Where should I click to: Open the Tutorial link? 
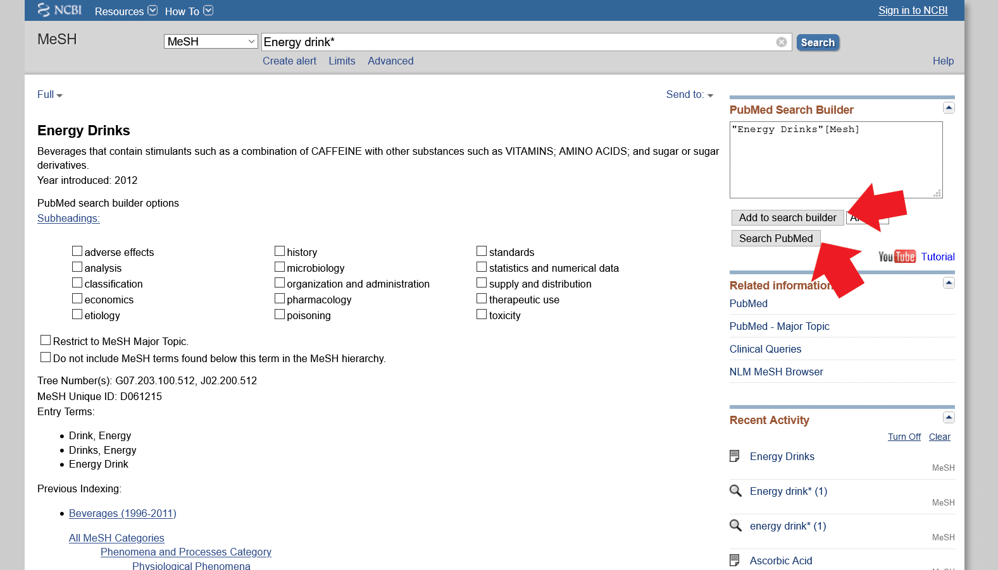938,257
